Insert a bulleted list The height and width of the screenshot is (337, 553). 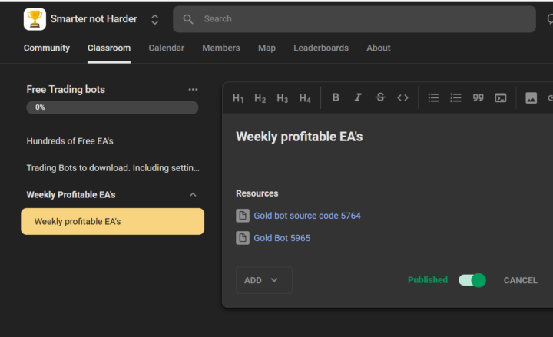(x=433, y=97)
